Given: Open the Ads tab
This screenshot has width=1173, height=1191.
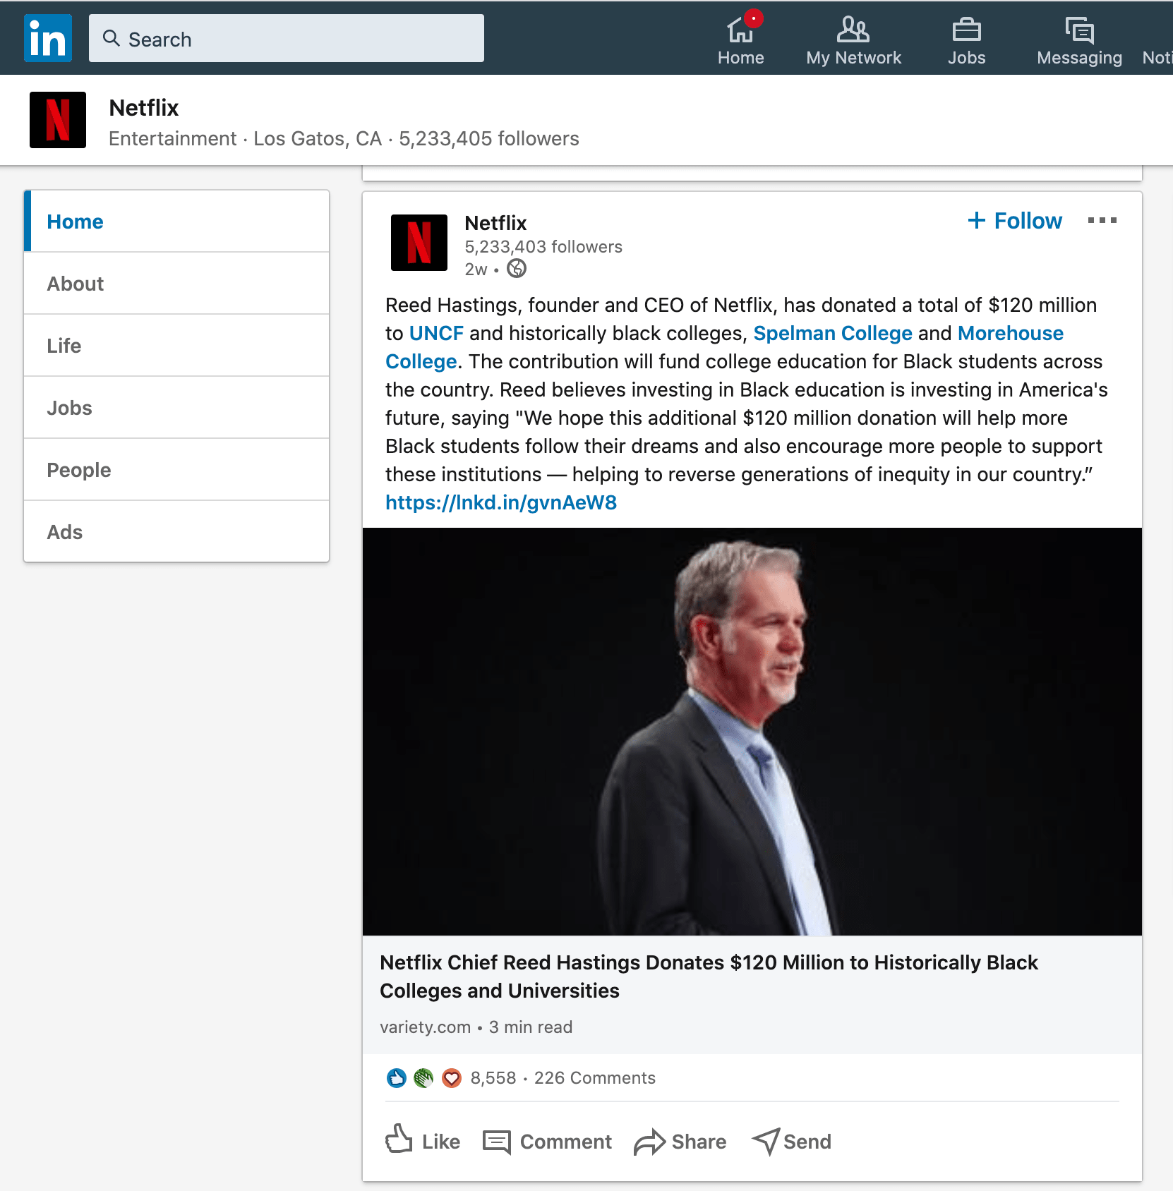Looking at the screenshot, I should point(176,532).
